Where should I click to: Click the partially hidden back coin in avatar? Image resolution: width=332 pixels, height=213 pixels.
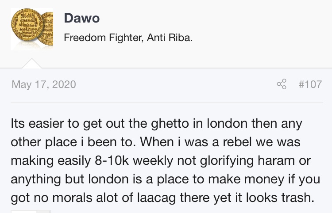(46, 32)
